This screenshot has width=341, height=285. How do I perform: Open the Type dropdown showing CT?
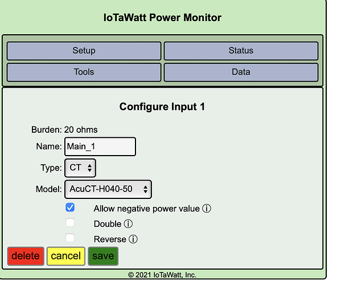[x=80, y=168]
